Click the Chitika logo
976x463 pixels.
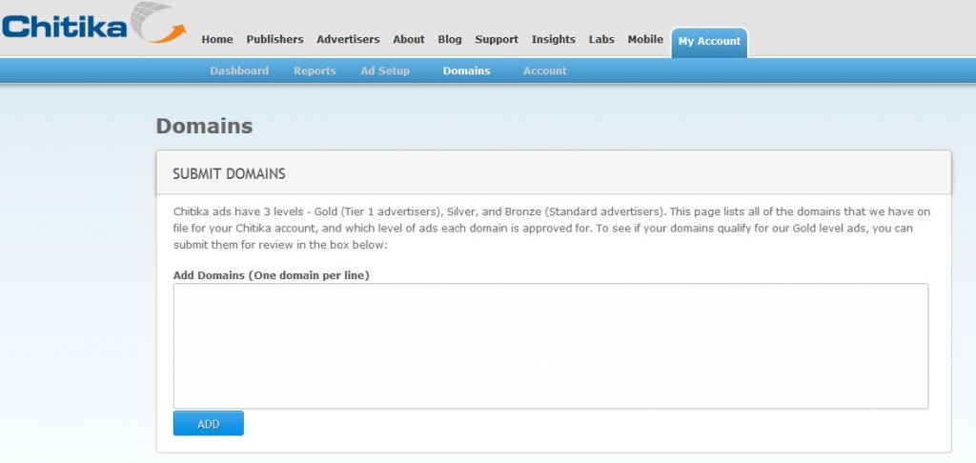[91, 25]
